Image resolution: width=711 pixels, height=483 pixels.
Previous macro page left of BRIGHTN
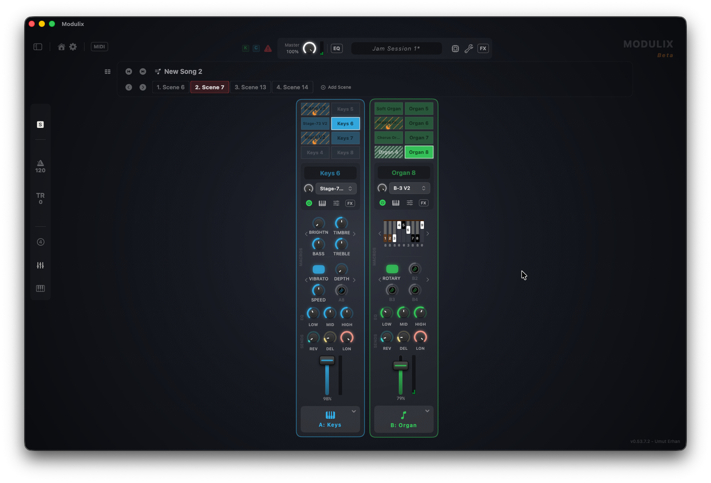point(306,234)
